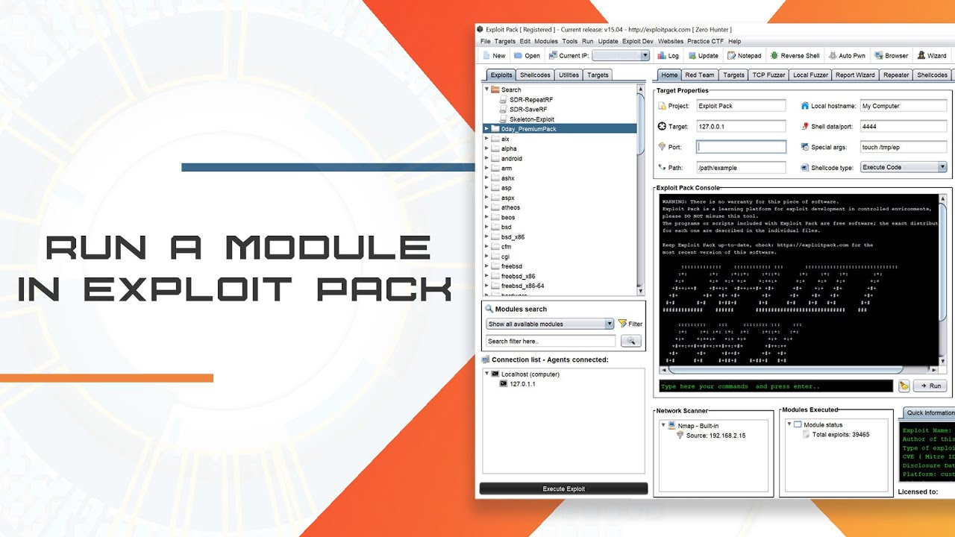
Task: Expand the bsd_x86 folder
Action: point(486,236)
